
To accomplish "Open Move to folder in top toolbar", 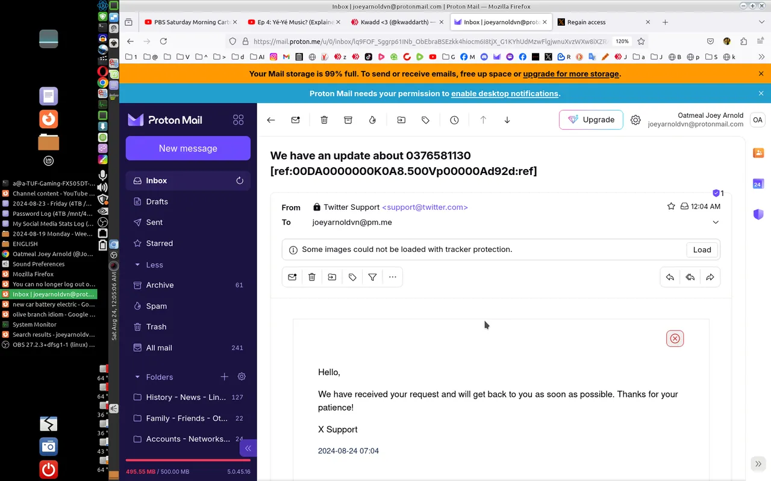I will [x=401, y=120].
